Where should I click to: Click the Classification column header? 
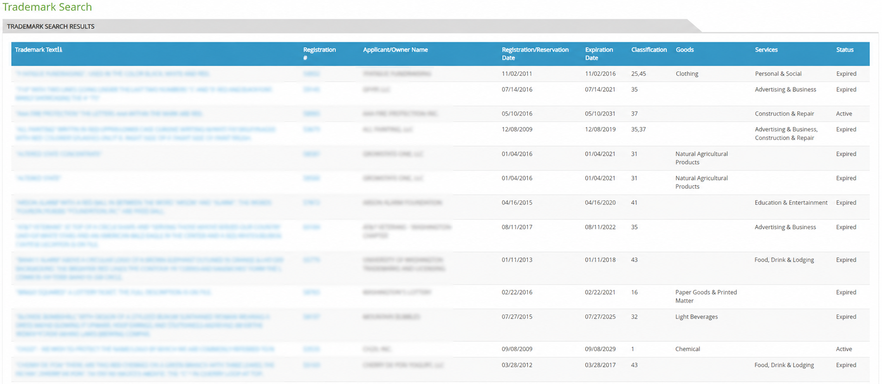point(649,50)
